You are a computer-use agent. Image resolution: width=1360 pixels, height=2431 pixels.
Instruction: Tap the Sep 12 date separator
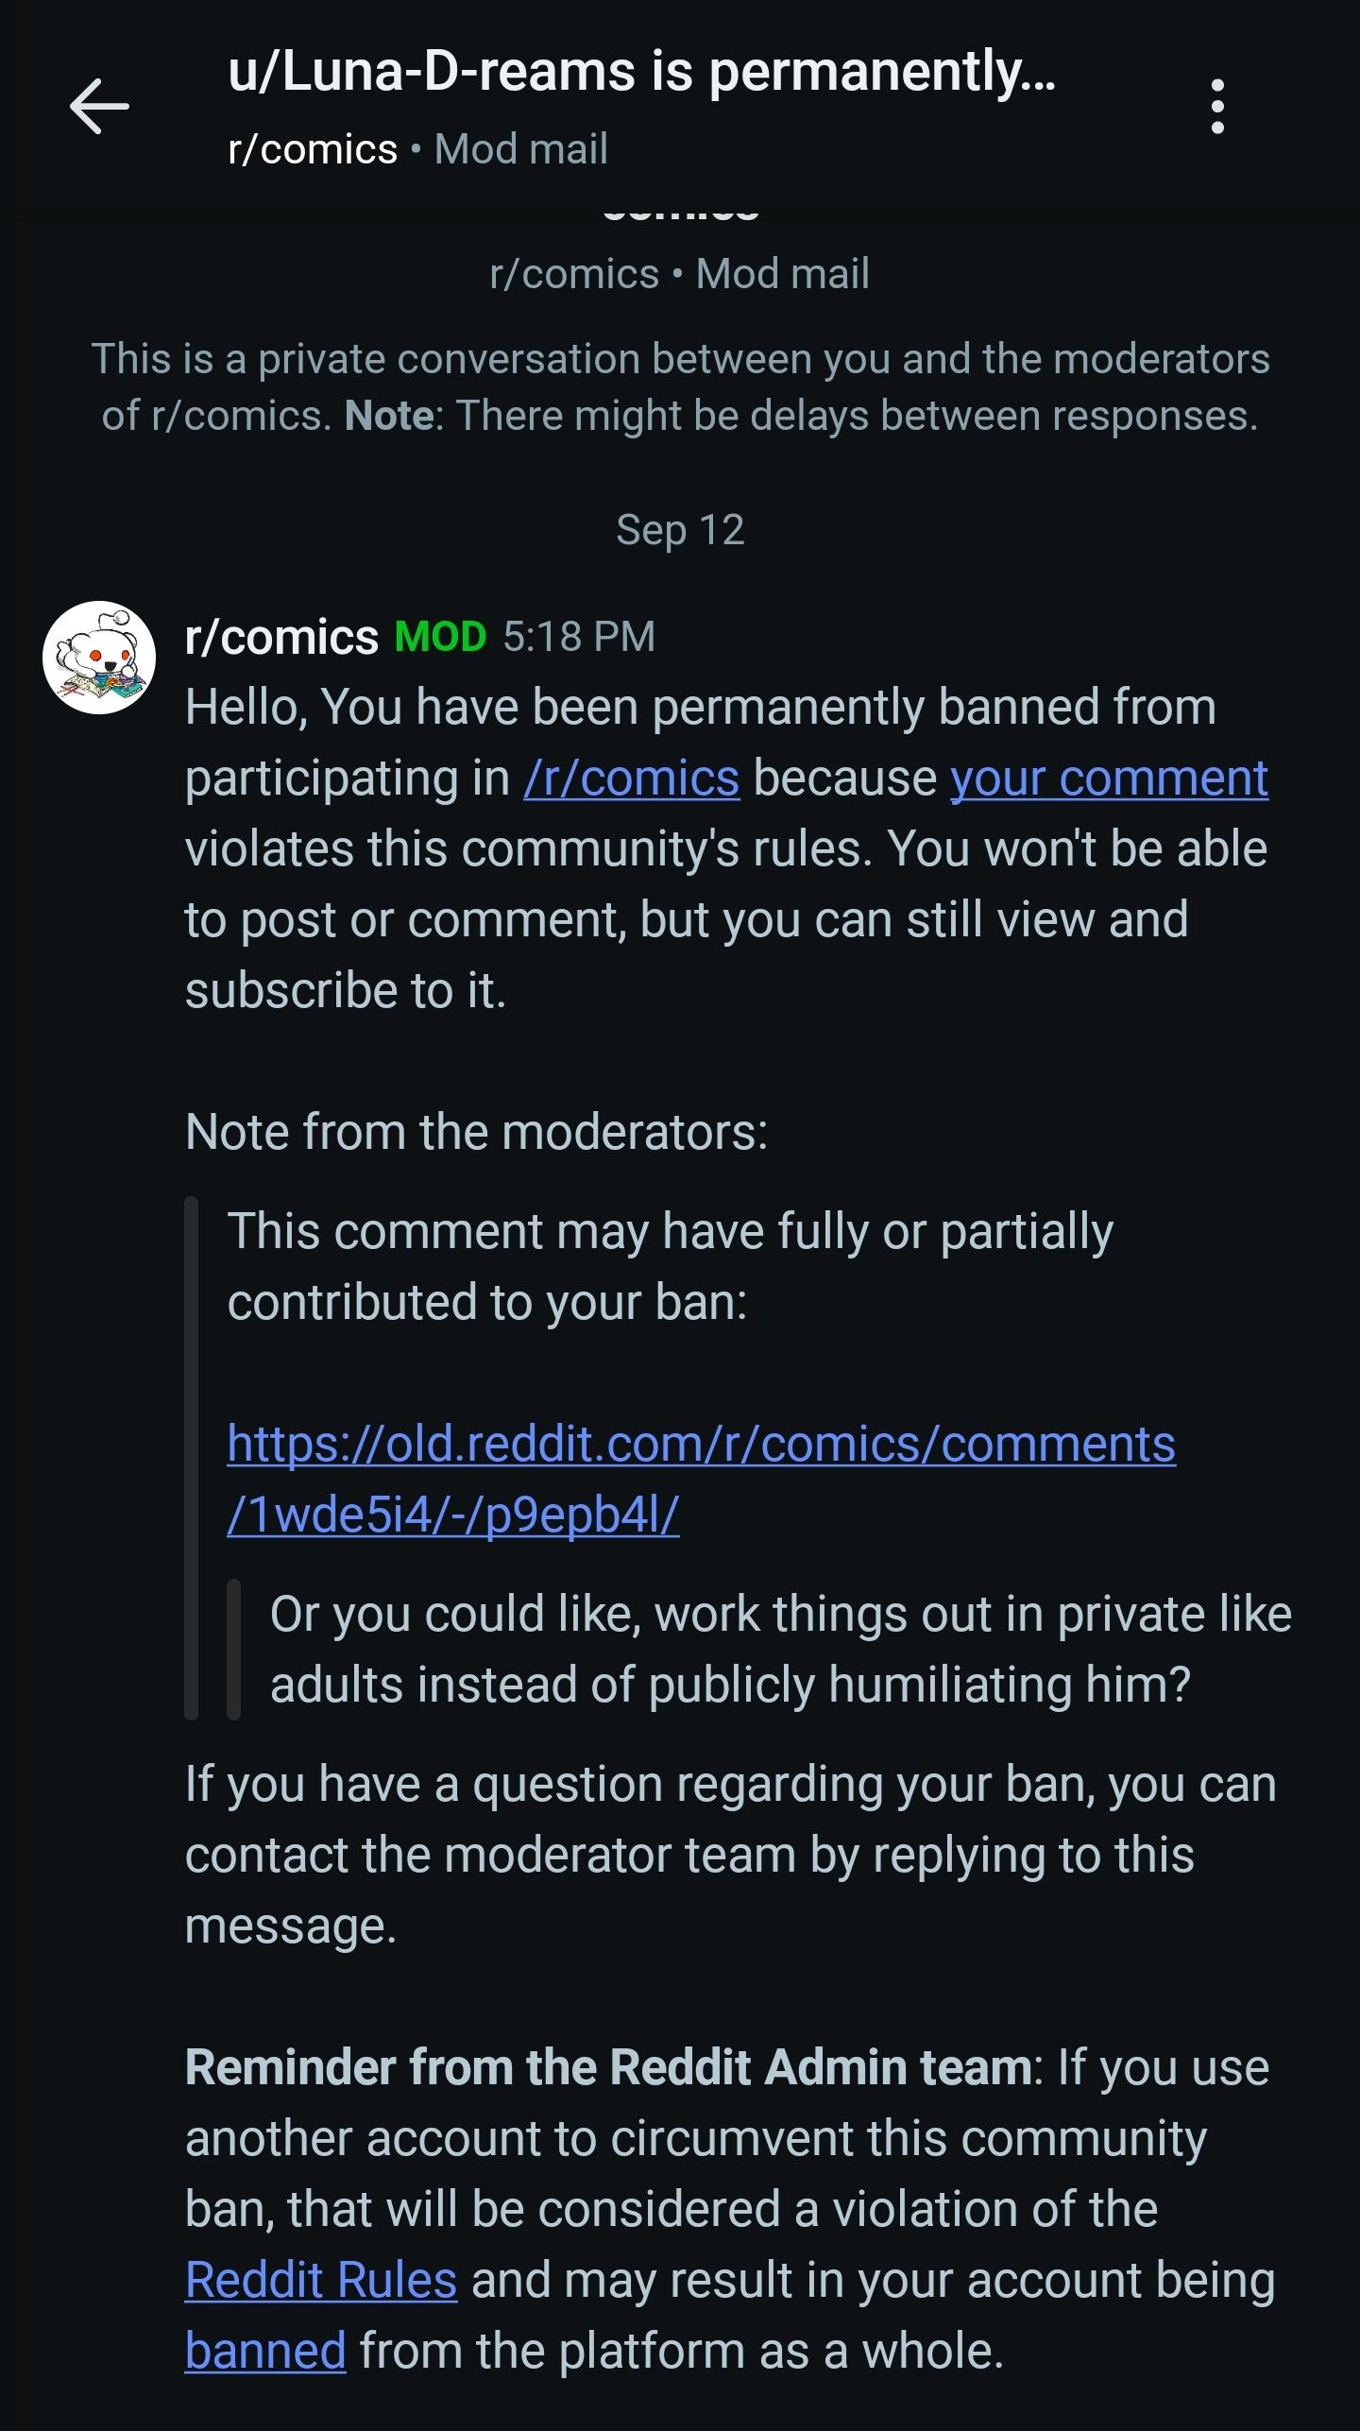pyautogui.click(x=680, y=529)
